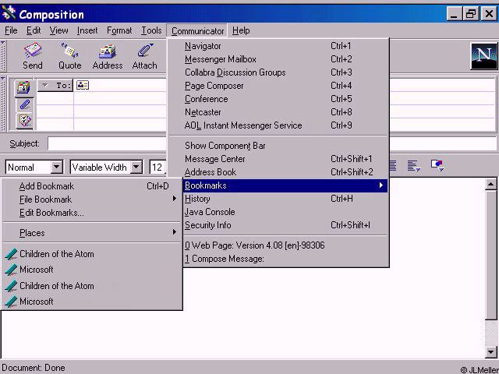Open the View menu
The height and width of the screenshot is (374, 499).
tap(58, 30)
